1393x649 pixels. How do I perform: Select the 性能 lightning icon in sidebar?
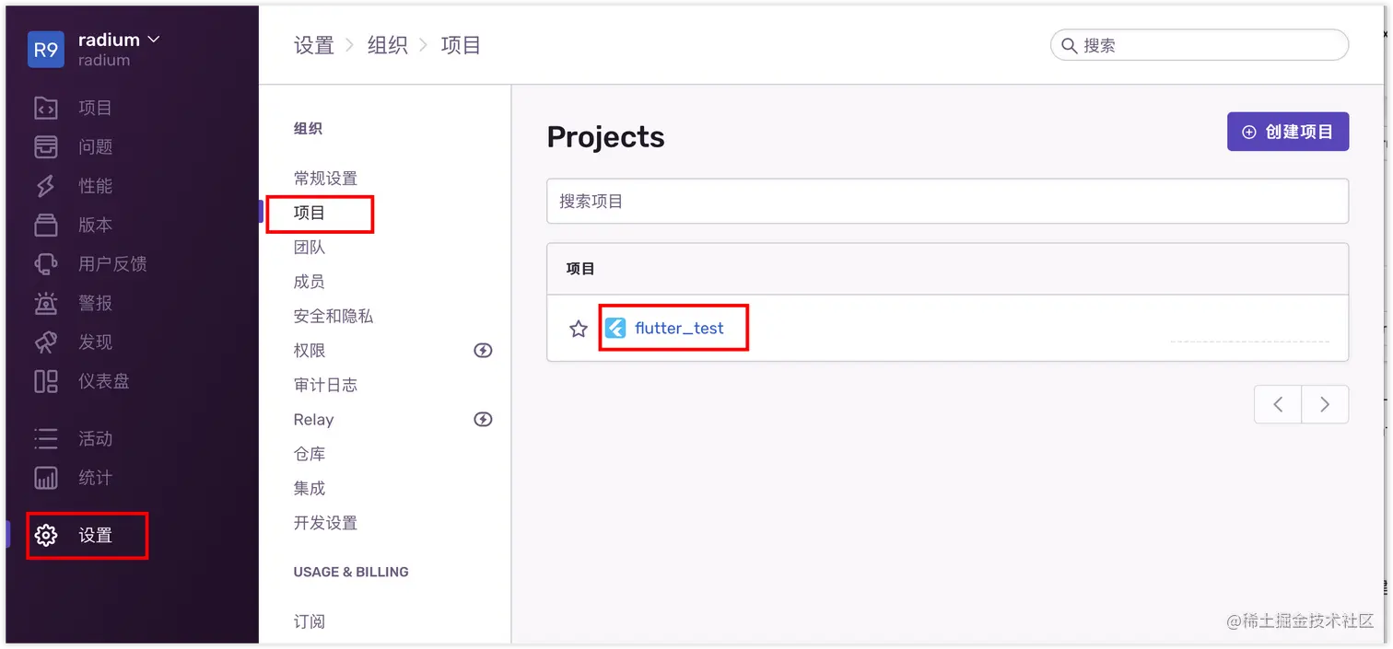click(x=46, y=185)
